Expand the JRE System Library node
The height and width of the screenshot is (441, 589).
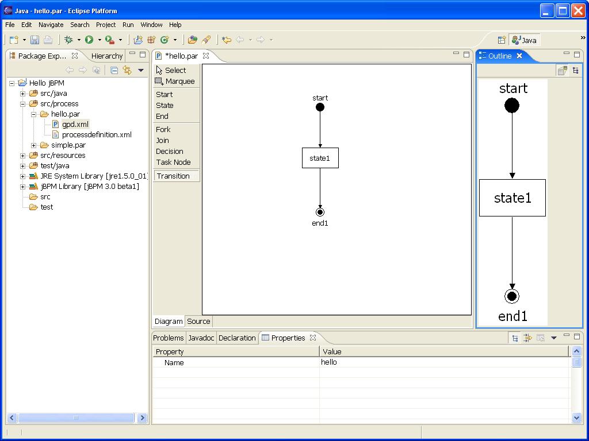pyautogui.click(x=23, y=176)
